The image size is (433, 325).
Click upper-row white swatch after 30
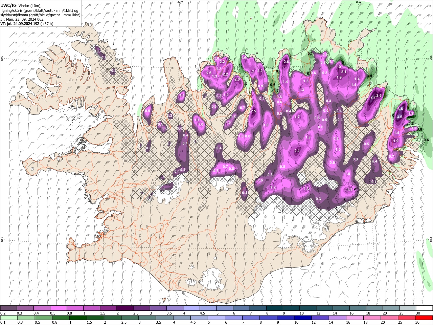[x=424, y=308]
